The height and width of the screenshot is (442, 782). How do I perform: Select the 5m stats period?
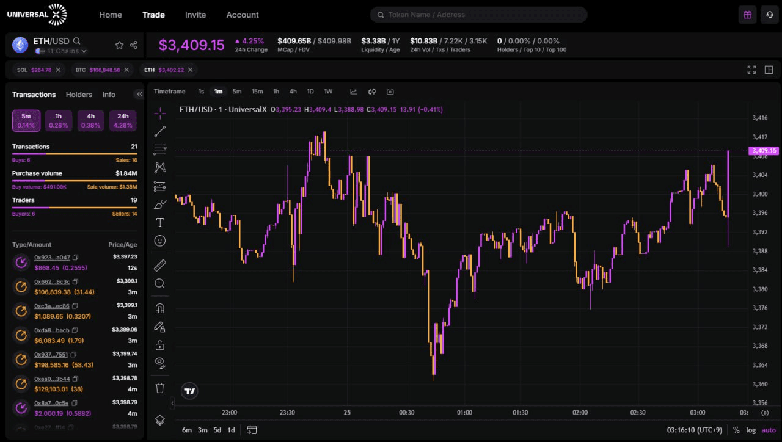pyautogui.click(x=26, y=120)
